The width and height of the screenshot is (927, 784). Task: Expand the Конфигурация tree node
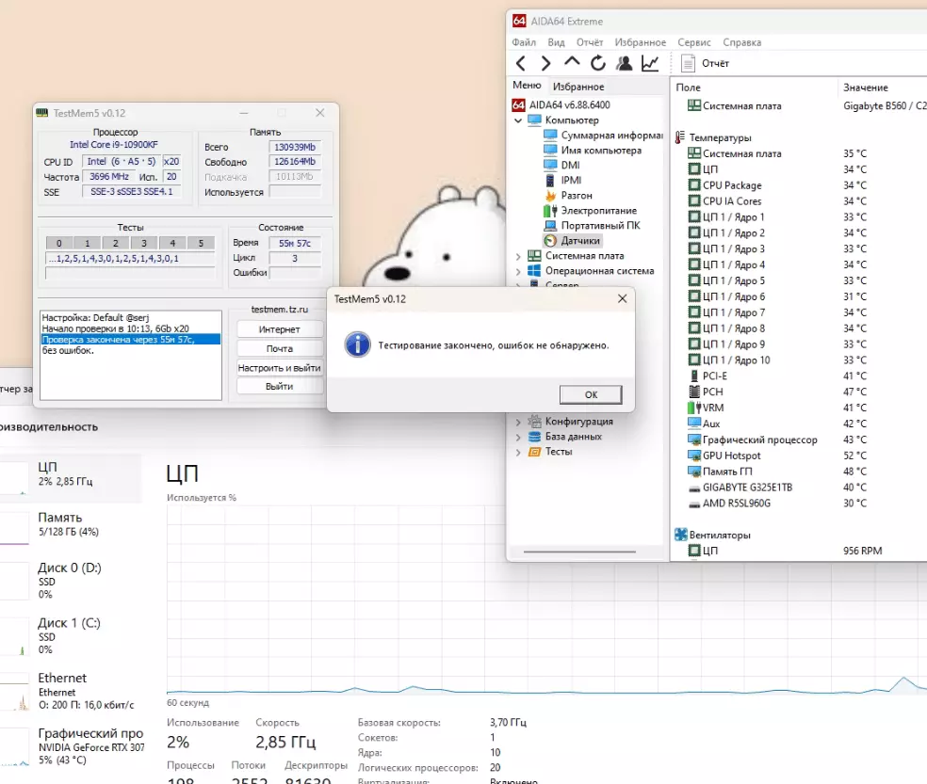coord(518,422)
